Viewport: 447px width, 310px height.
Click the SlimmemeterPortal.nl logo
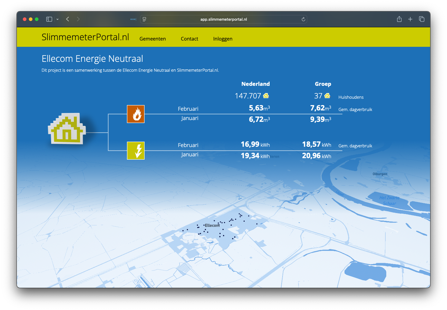pyautogui.click(x=85, y=37)
